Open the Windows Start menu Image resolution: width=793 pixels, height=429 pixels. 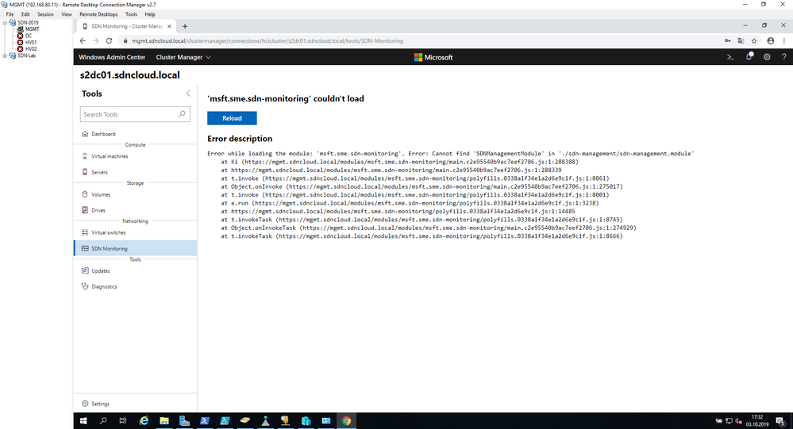pos(83,420)
